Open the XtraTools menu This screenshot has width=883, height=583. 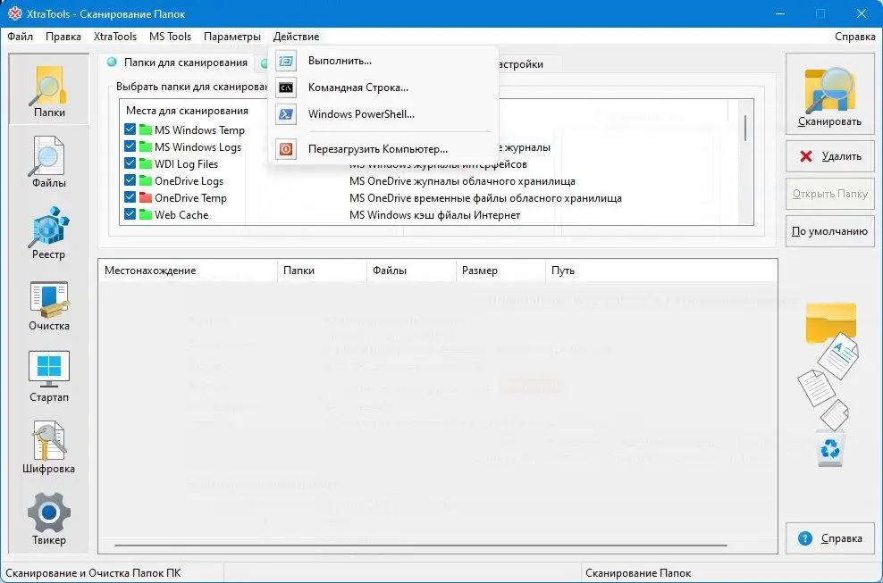tap(115, 37)
